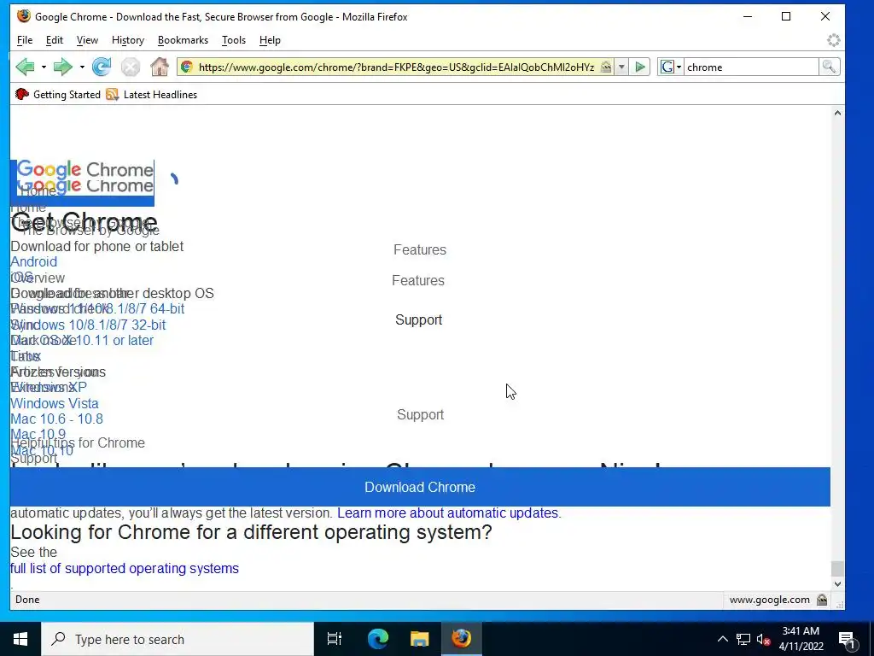
Task: Click the Back arrow navigation button
Action: click(25, 67)
